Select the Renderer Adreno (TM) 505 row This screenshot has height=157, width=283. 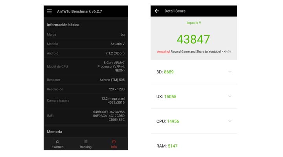click(x=86, y=80)
